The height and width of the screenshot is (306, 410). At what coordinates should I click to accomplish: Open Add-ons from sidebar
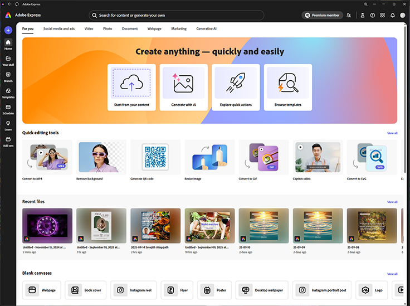point(8,141)
